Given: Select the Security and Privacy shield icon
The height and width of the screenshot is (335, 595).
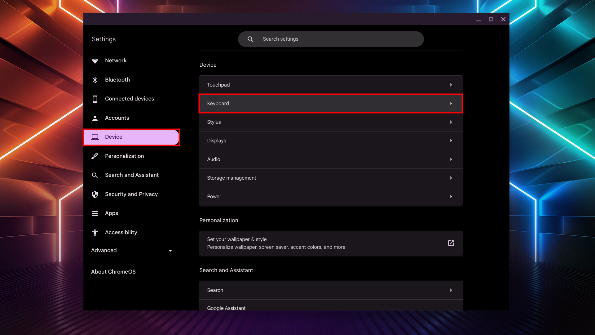Looking at the screenshot, I should pos(95,194).
